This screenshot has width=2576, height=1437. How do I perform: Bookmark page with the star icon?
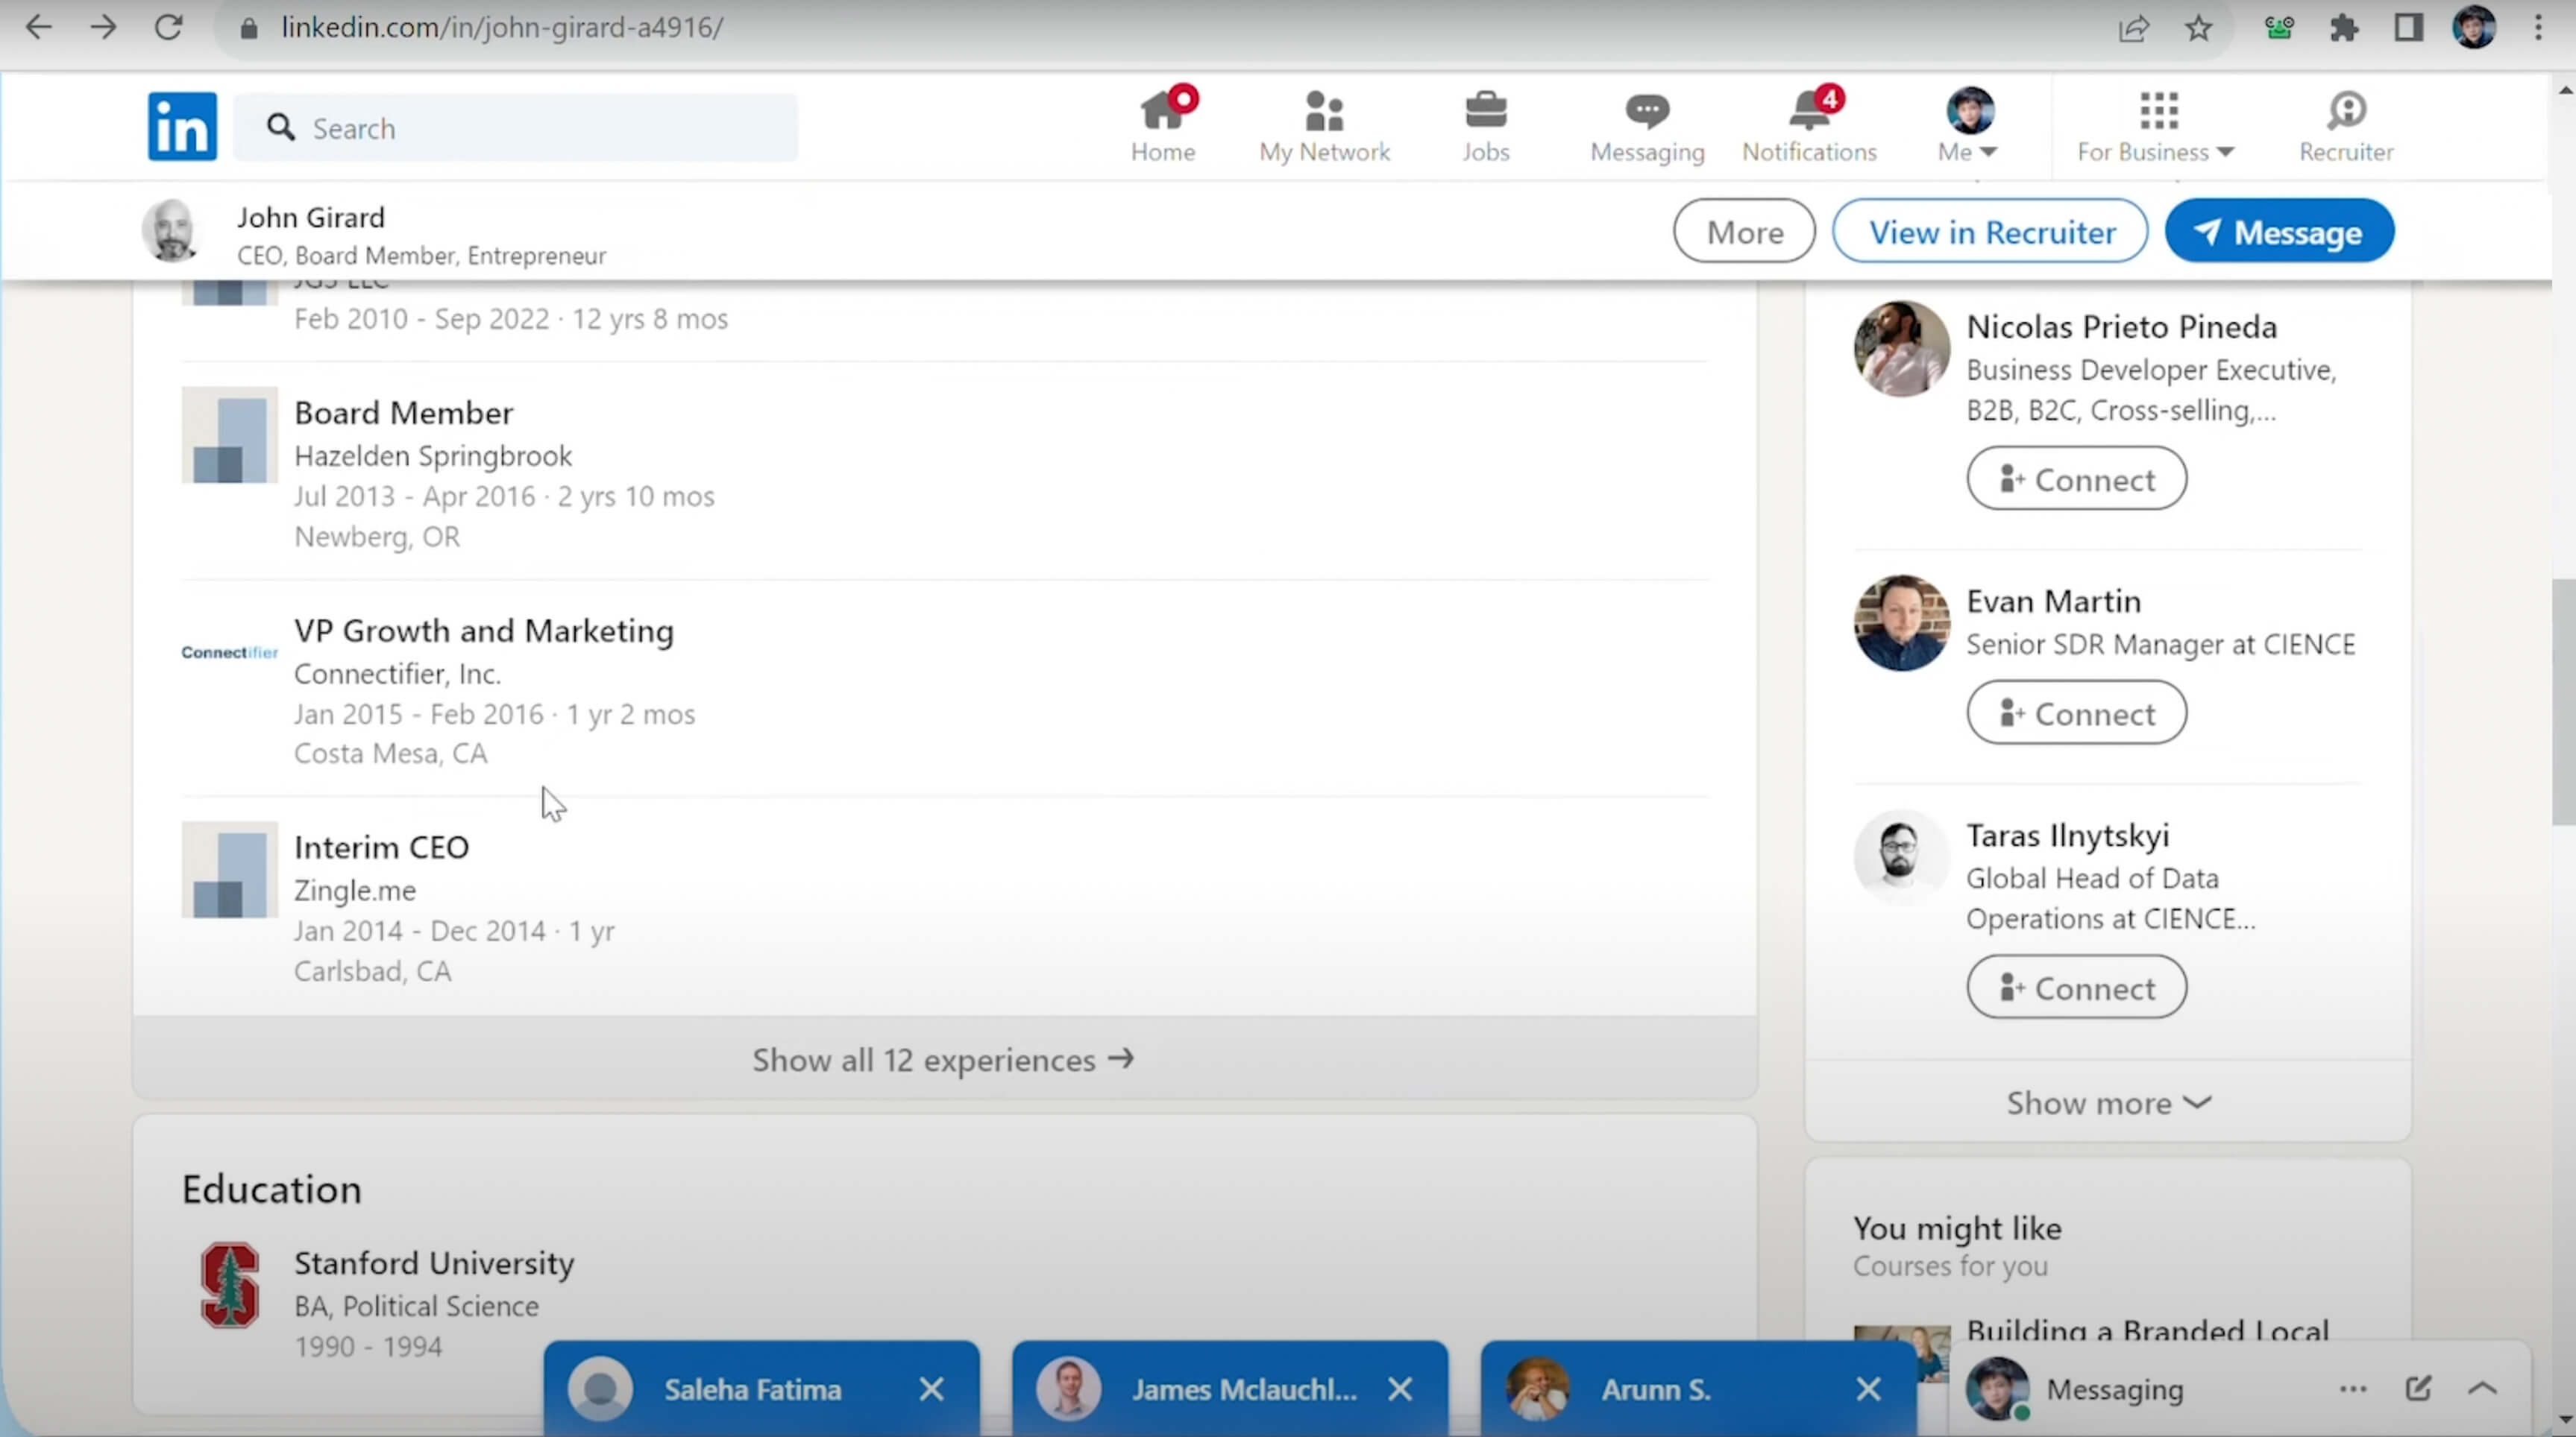[2198, 28]
